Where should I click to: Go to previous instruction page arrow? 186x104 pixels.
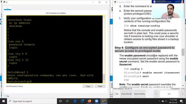pyautogui.click(x=156, y=94)
